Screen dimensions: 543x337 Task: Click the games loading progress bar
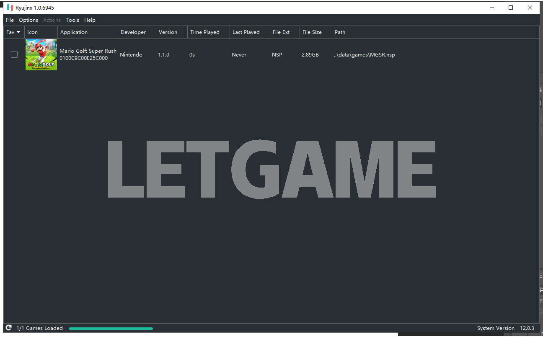(x=111, y=328)
